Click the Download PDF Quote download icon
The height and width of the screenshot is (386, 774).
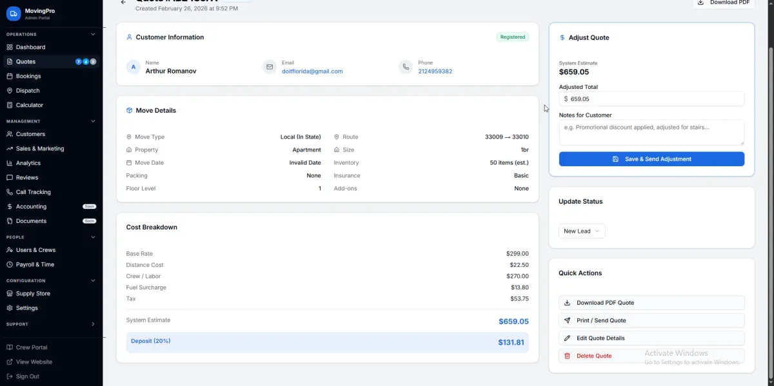pyautogui.click(x=568, y=303)
